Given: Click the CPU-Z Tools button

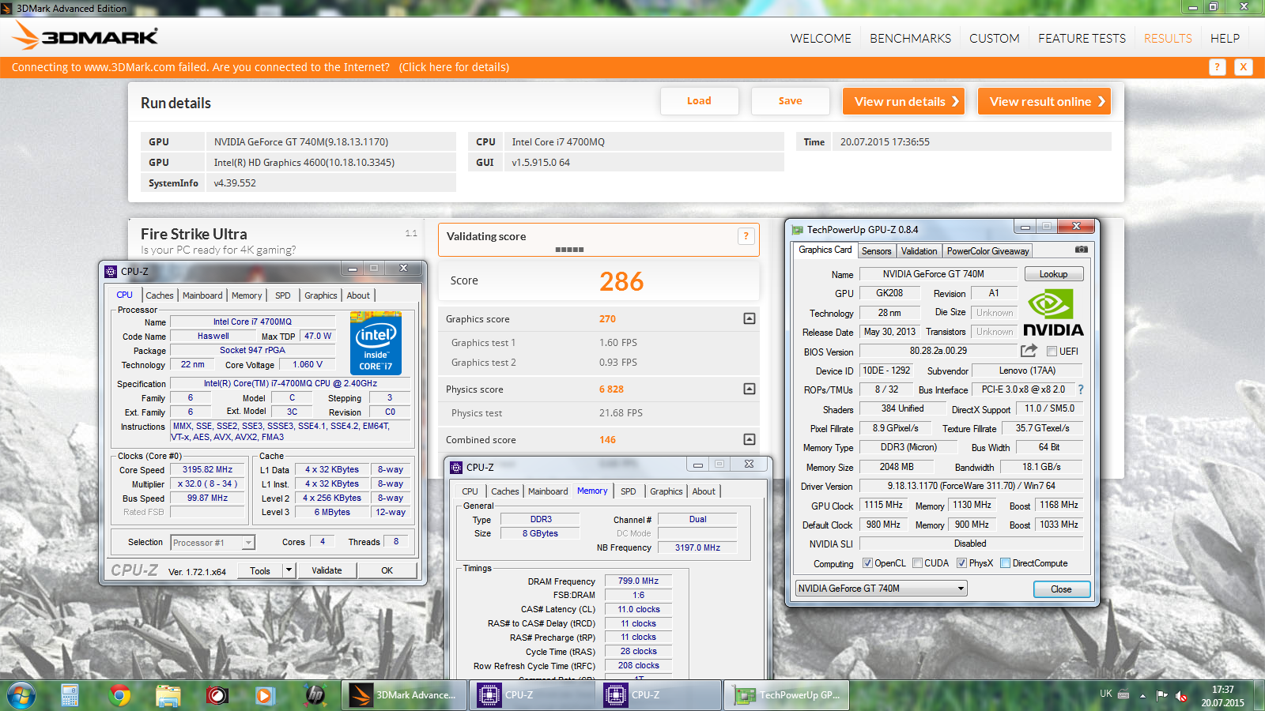Looking at the screenshot, I should [260, 570].
